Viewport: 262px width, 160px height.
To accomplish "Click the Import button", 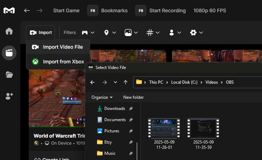I will click(x=41, y=33).
